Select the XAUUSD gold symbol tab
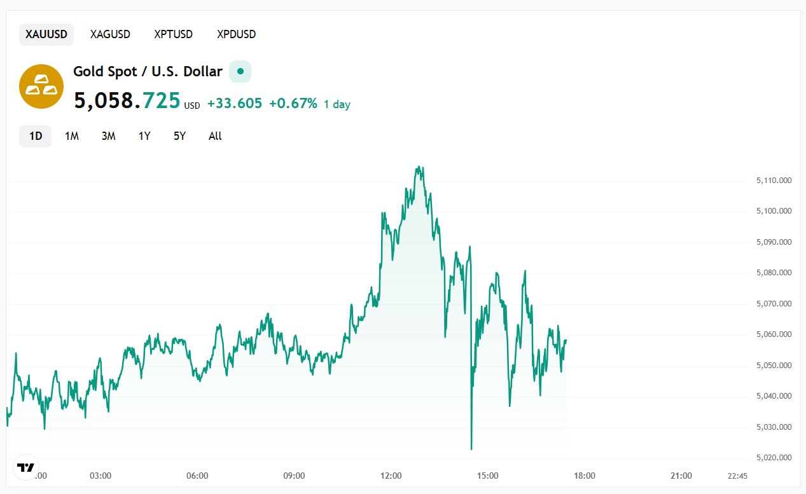 46,34
